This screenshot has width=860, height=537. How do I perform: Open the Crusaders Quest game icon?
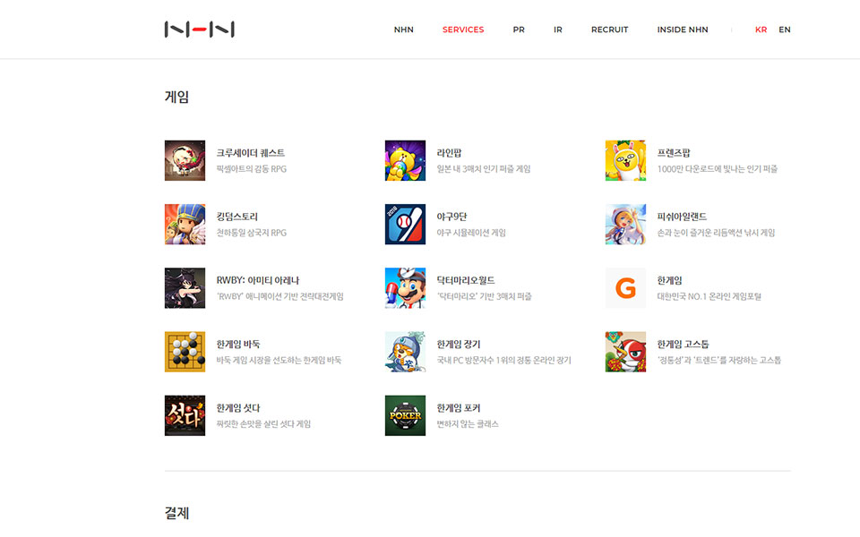coord(185,160)
